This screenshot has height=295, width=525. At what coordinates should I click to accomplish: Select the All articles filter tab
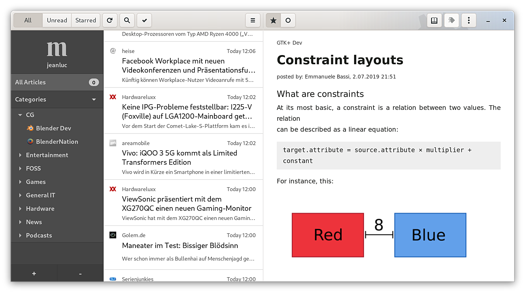coord(28,20)
